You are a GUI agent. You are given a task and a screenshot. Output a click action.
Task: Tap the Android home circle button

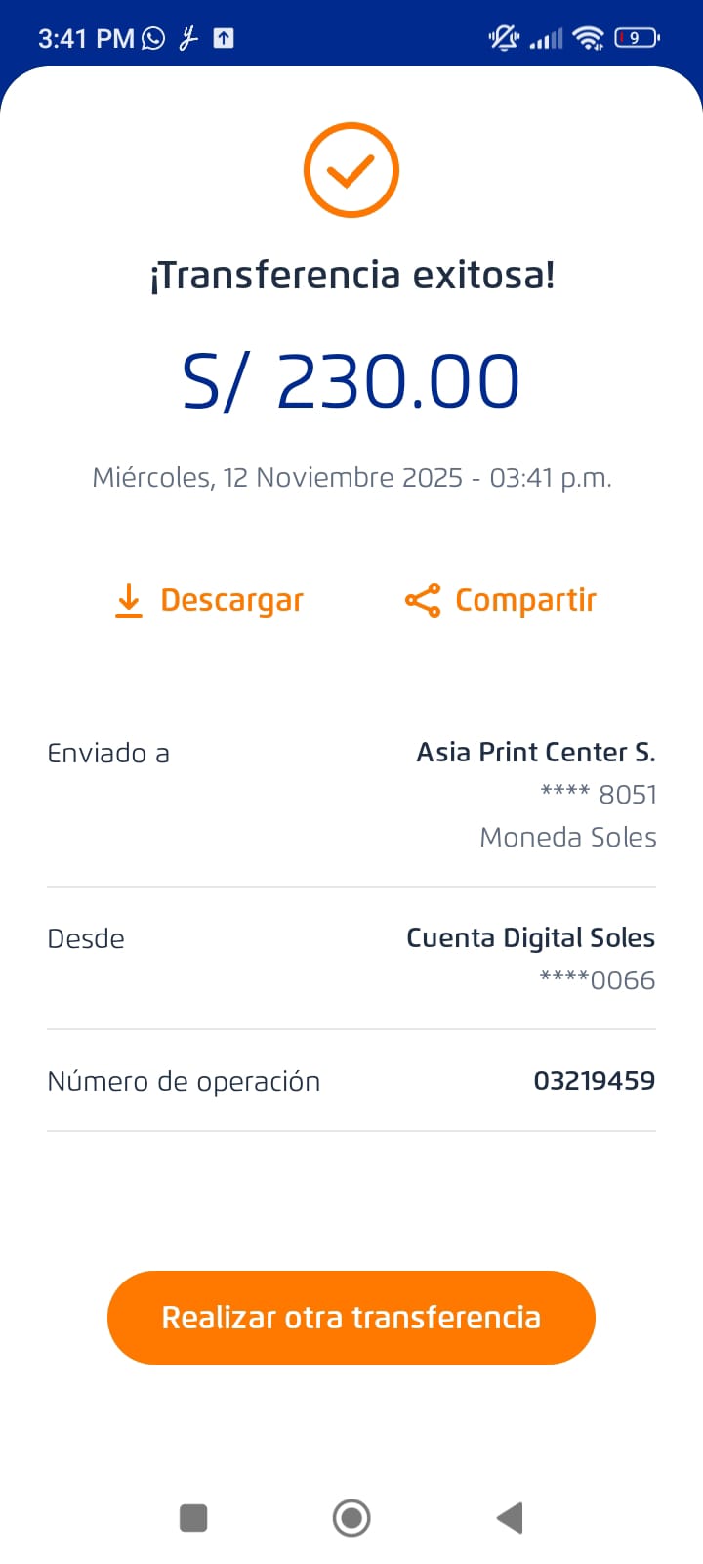tap(351, 1518)
